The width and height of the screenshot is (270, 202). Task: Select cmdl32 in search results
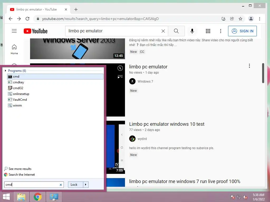point(55,88)
